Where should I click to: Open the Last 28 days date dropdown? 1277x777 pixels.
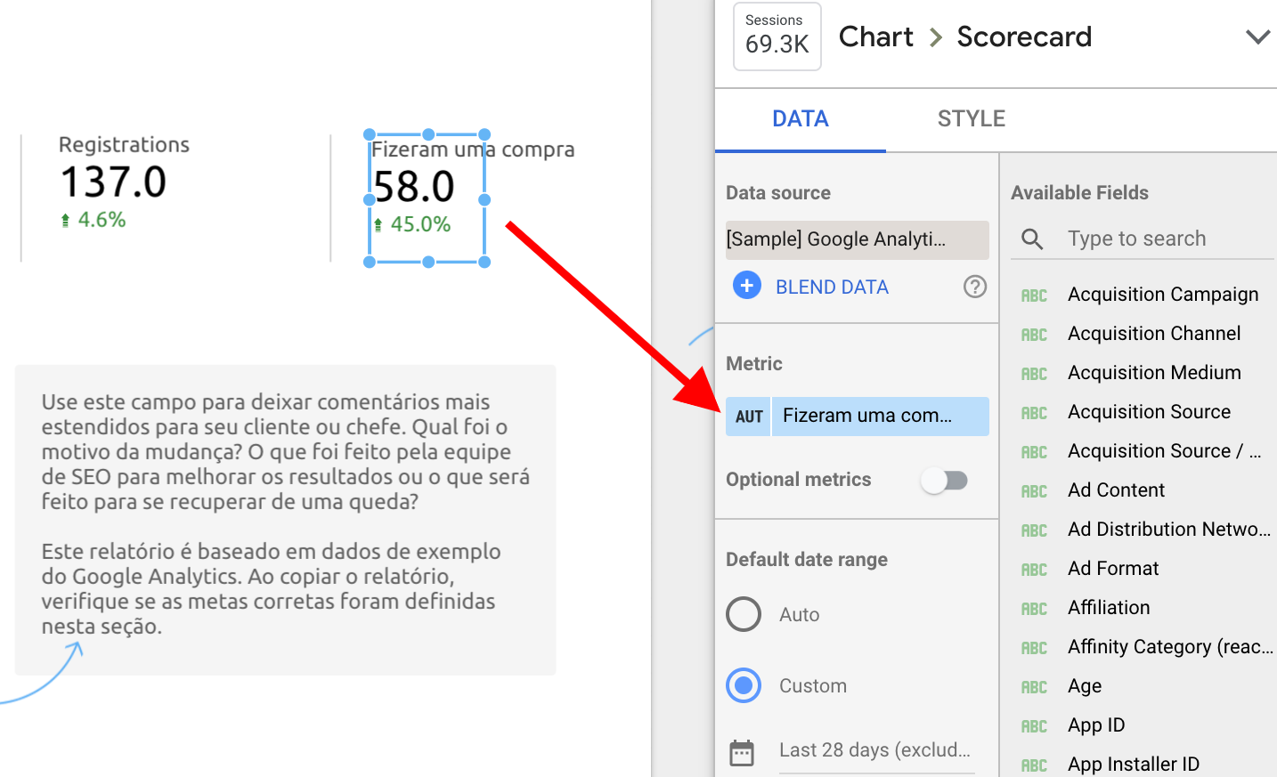tap(874, 749)
